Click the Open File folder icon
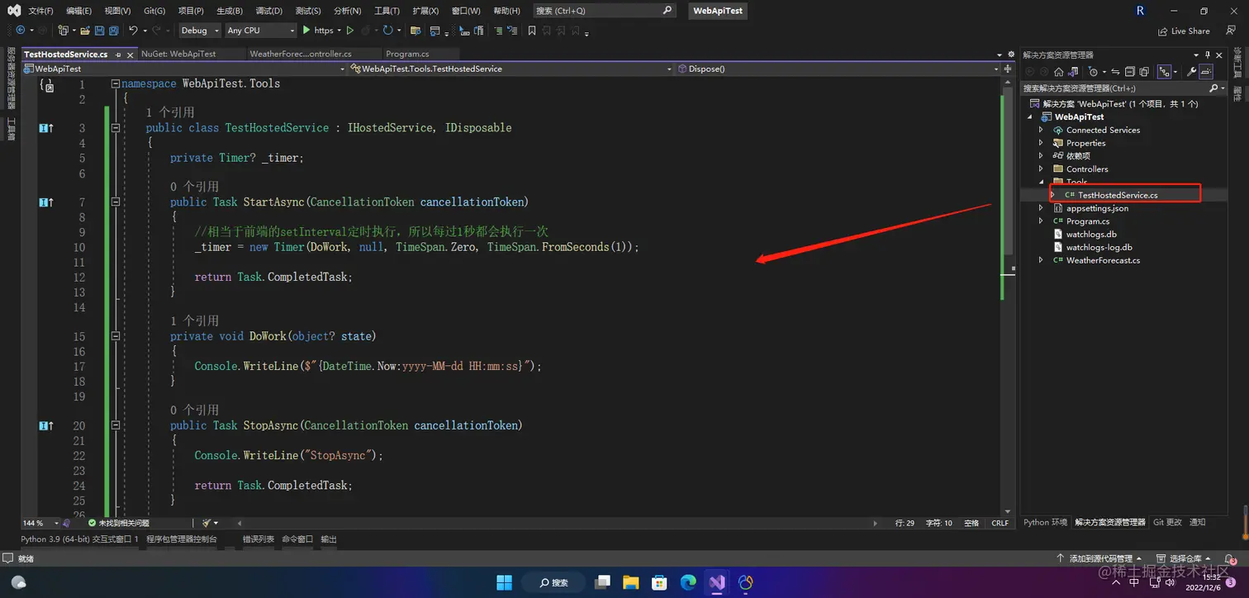 coord(84,31)
